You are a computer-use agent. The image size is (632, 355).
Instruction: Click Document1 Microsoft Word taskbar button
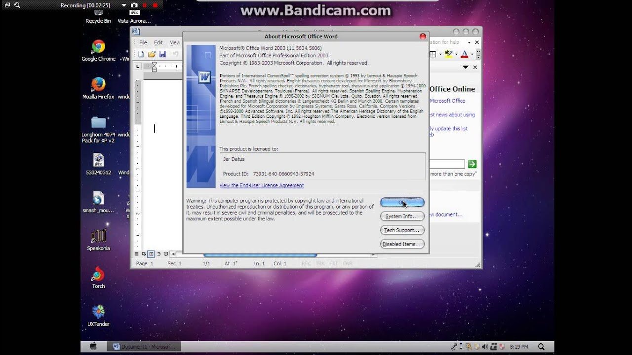coord(144,347)
